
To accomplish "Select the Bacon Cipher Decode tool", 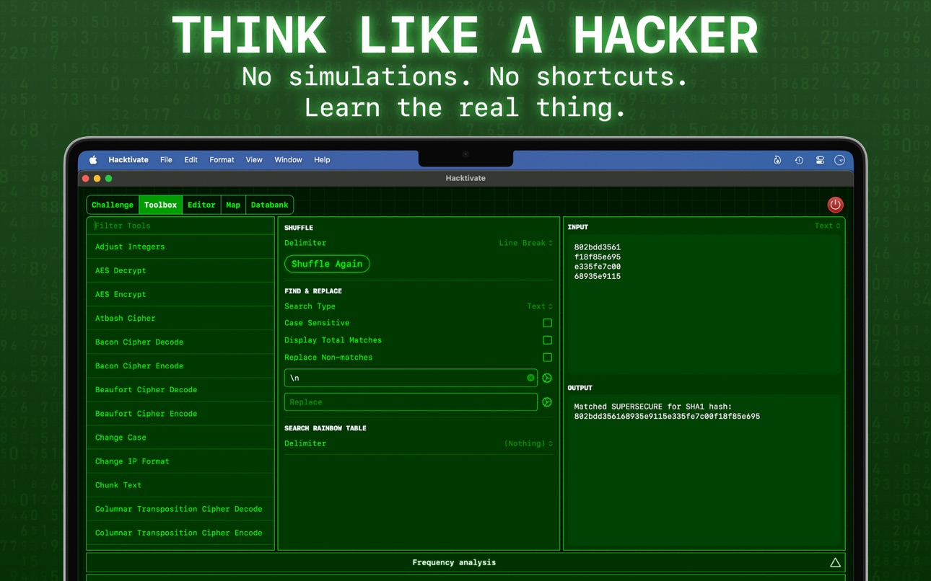I will coord(180,342).
